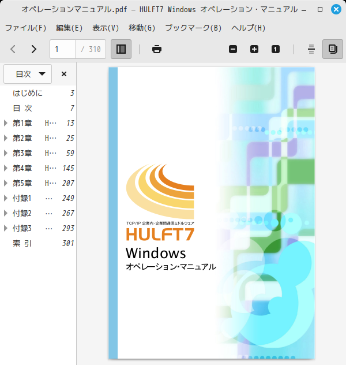Select the 第4章 outline row text
Image resolution: width=346 pixels, height=365 pixels.
[35, 168]
